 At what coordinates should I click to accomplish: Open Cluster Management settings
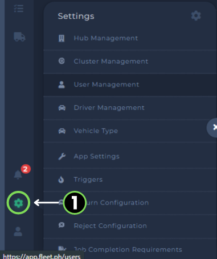130,61
